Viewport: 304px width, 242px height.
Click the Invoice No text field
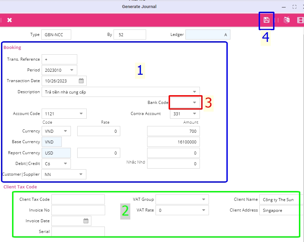[78, 210]
